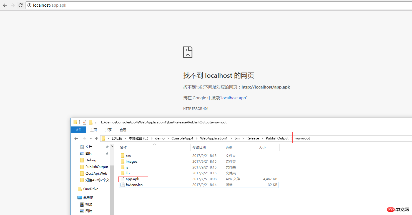Image resolution: width=412 pixels, height=215 pixels.
Task: Open recent locations dropdown next to navigation arrows
Action: [x=91, y=138]
